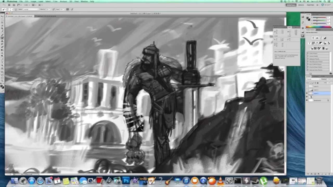
Task: Open the brush Mode dropdown
Action: (31, 9)
